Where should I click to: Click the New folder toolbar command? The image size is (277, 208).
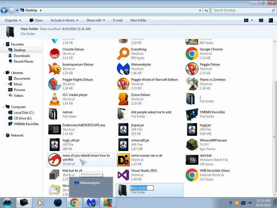click(138, 20)
